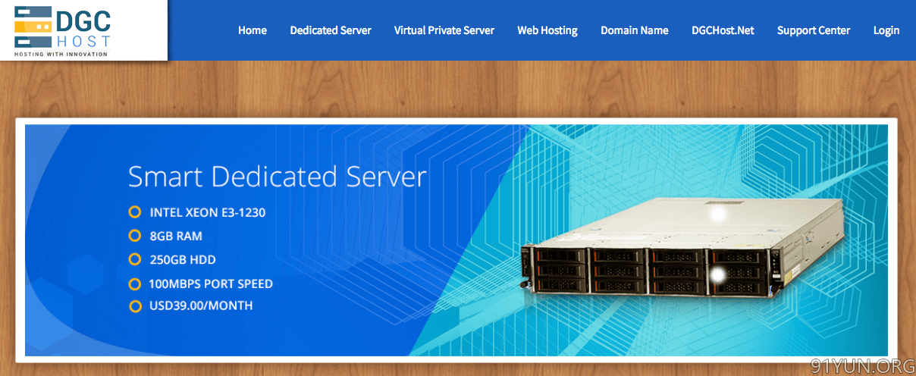Click the INTEL XEON E3-1230 text

(208, 212)
